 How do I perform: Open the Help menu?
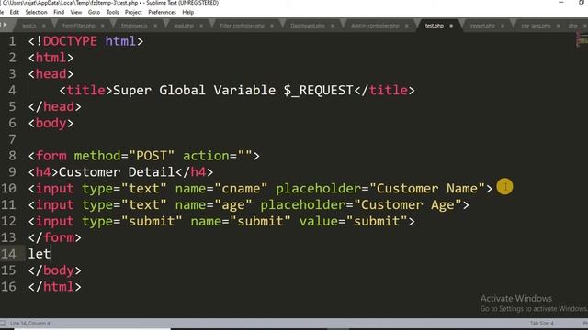coord(187,12)
